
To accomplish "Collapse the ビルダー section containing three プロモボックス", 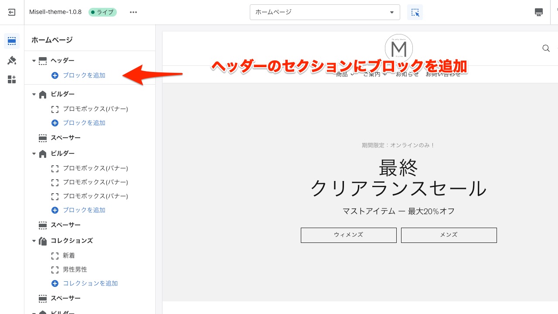I will [x=34, y=154].
